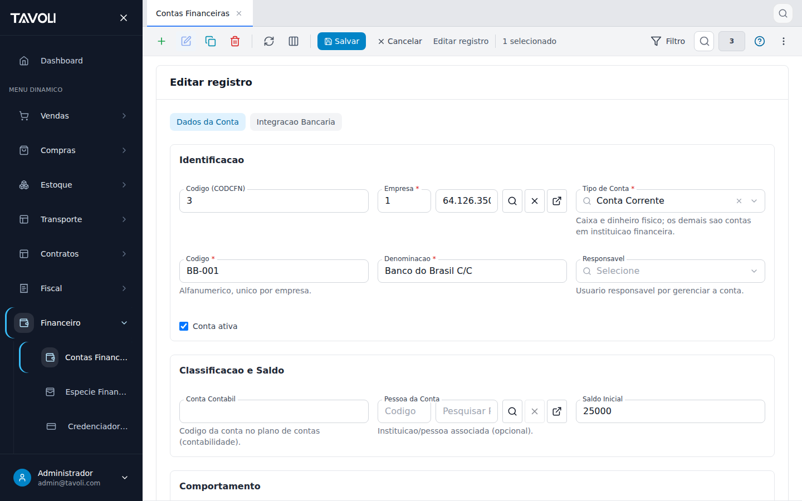Click the Conta Contabil input
Image resolution: width=802 pixels, height=501 pixels.
pyautogui.click(x=274, y=411)
